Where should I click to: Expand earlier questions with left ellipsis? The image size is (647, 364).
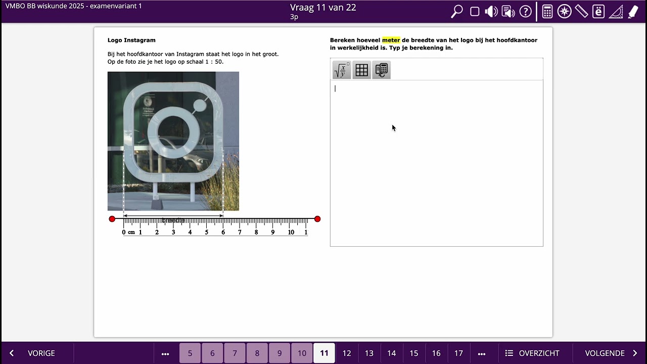165,353
